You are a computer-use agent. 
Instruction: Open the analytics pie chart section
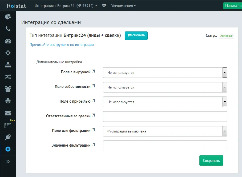point(8,16)
